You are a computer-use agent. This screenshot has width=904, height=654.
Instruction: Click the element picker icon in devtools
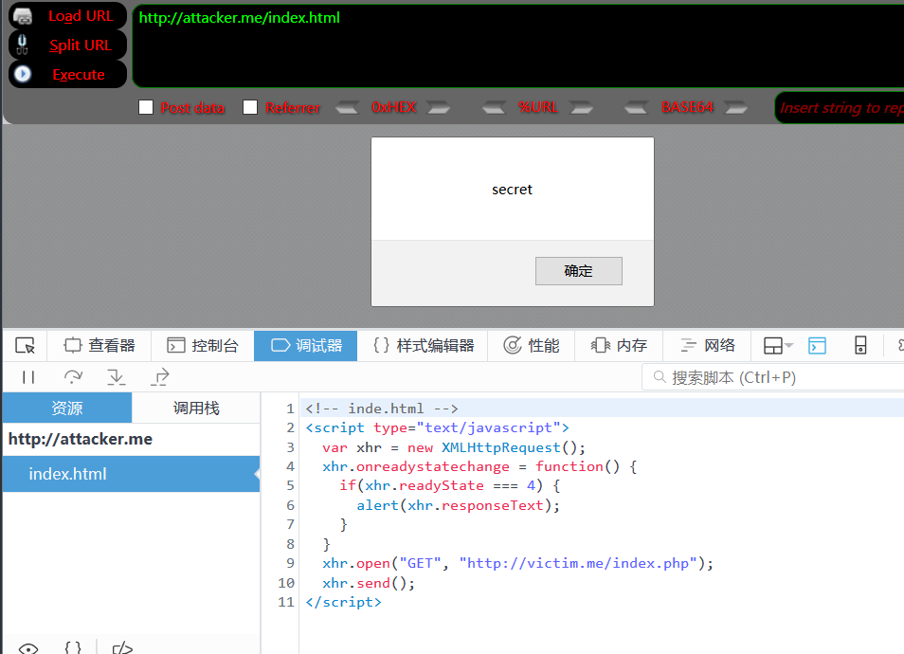point(26,346)
